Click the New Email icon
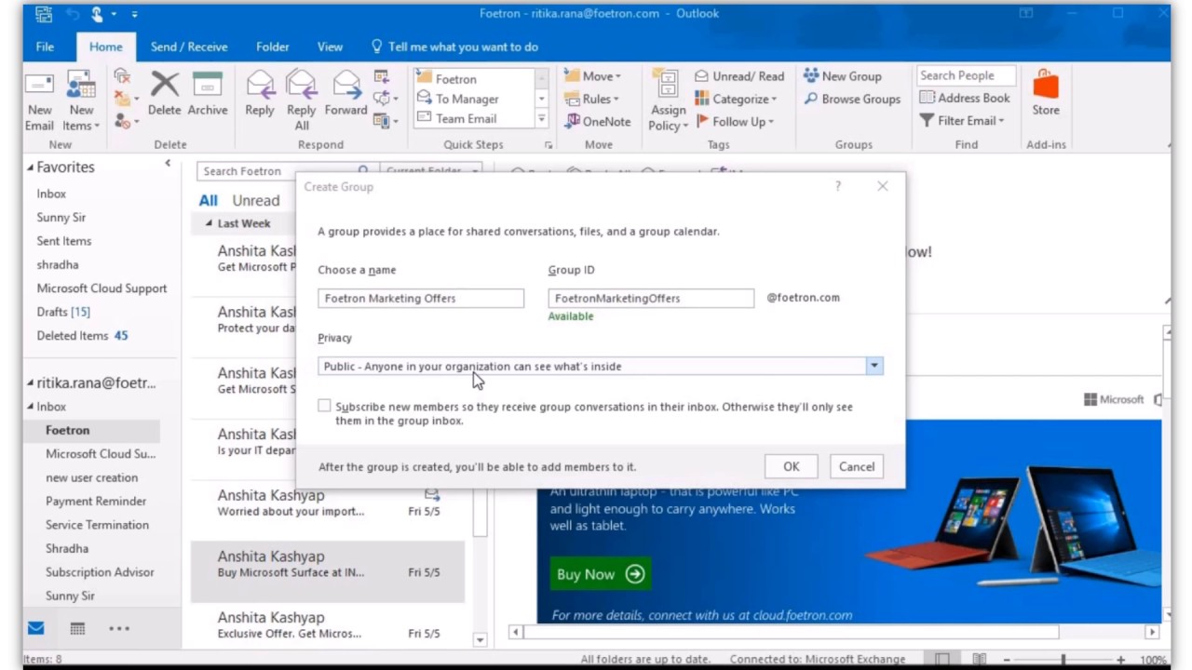The height and width of the screenshot is (670, 1192). tap(39, 85)
